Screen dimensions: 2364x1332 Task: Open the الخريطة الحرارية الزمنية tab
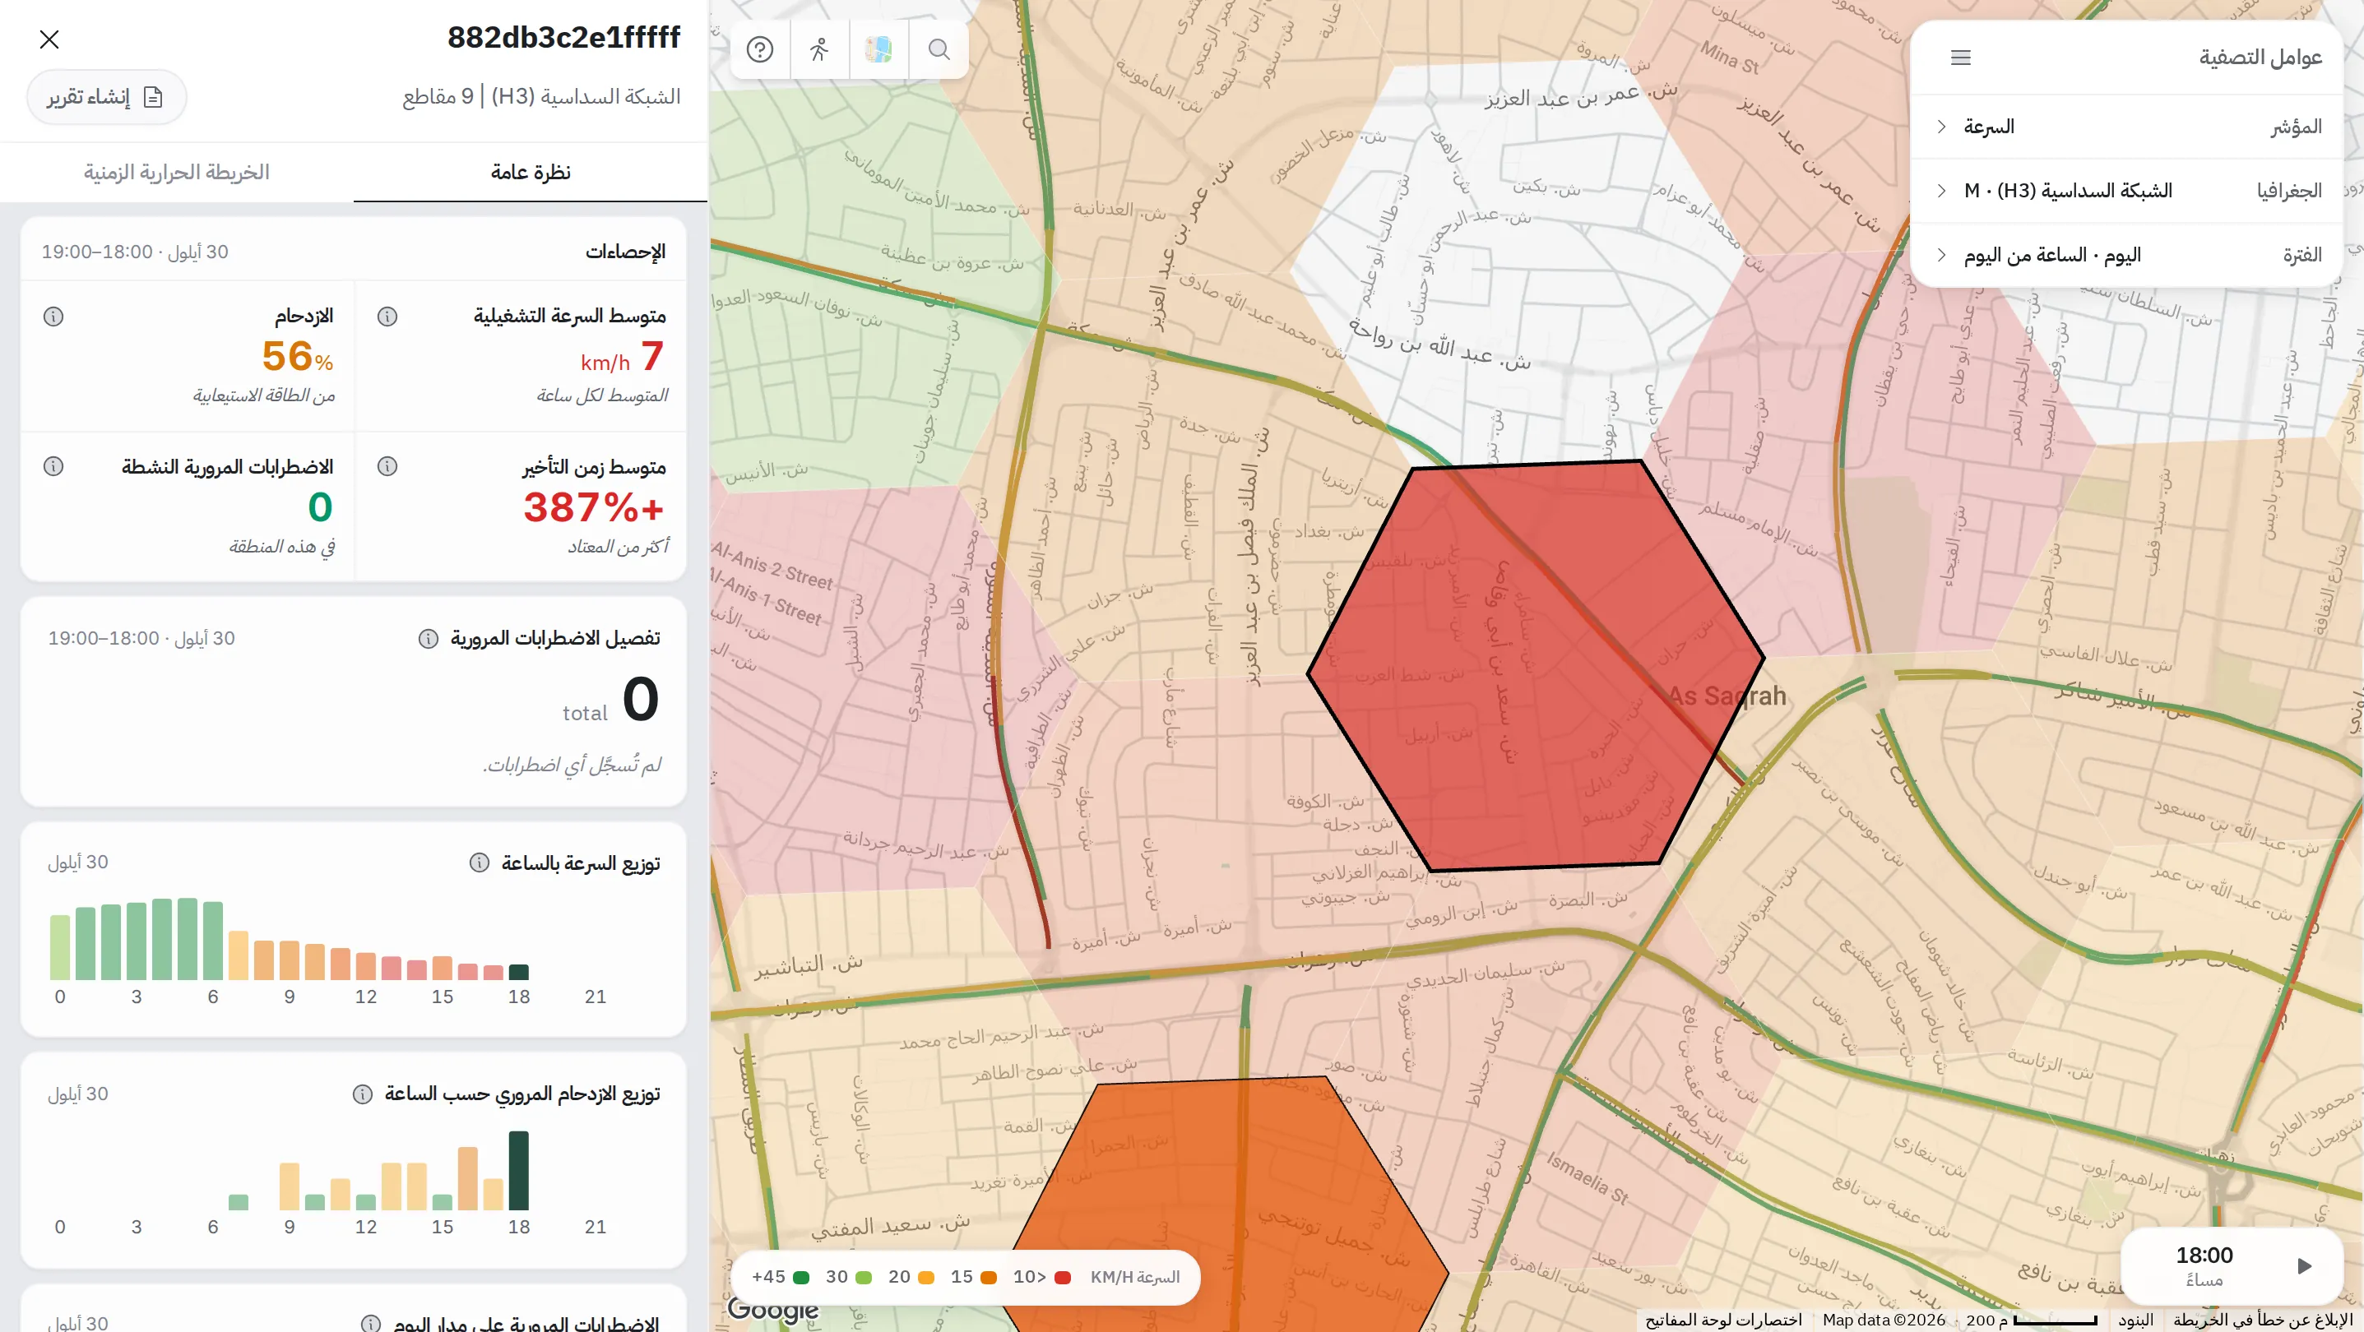coord(177,173)
